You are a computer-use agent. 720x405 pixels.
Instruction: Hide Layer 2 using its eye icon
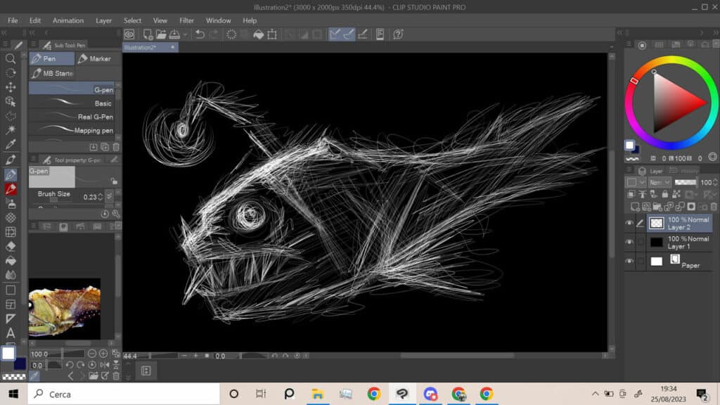click(x=629, y=224)
